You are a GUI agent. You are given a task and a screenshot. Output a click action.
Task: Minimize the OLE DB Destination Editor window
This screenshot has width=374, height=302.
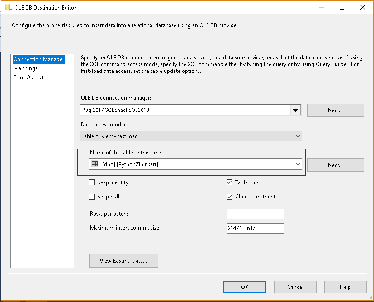321,7
